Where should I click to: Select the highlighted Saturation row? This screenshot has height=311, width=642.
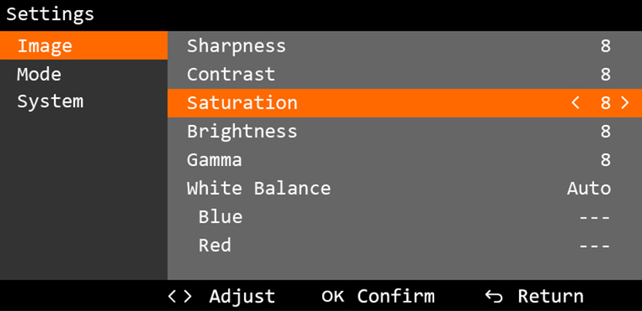click(x=405, y=103)
